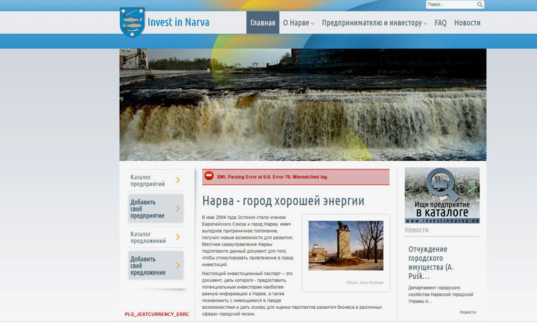
Task: Click the search magnifier icon
Action: point(480,5)
